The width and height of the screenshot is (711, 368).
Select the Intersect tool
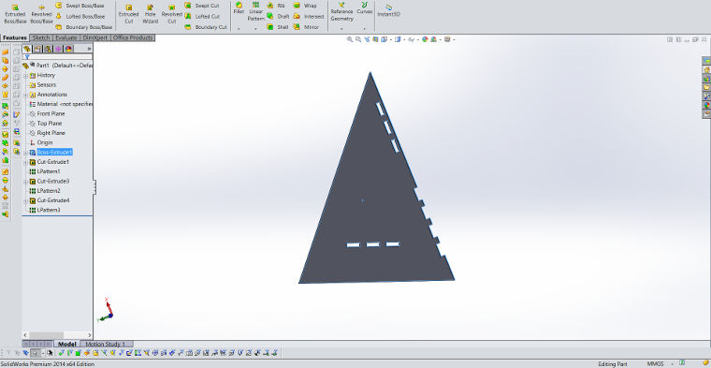pyautogui.click(x=309, y=16)
